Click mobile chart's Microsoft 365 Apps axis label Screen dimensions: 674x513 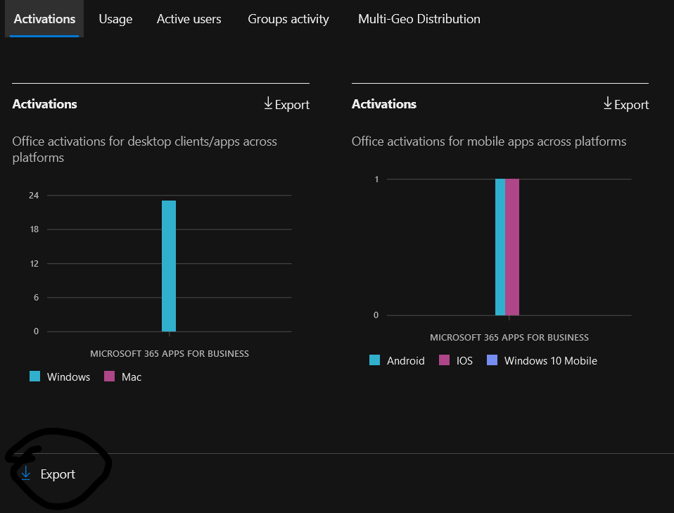tap(509, 337)
